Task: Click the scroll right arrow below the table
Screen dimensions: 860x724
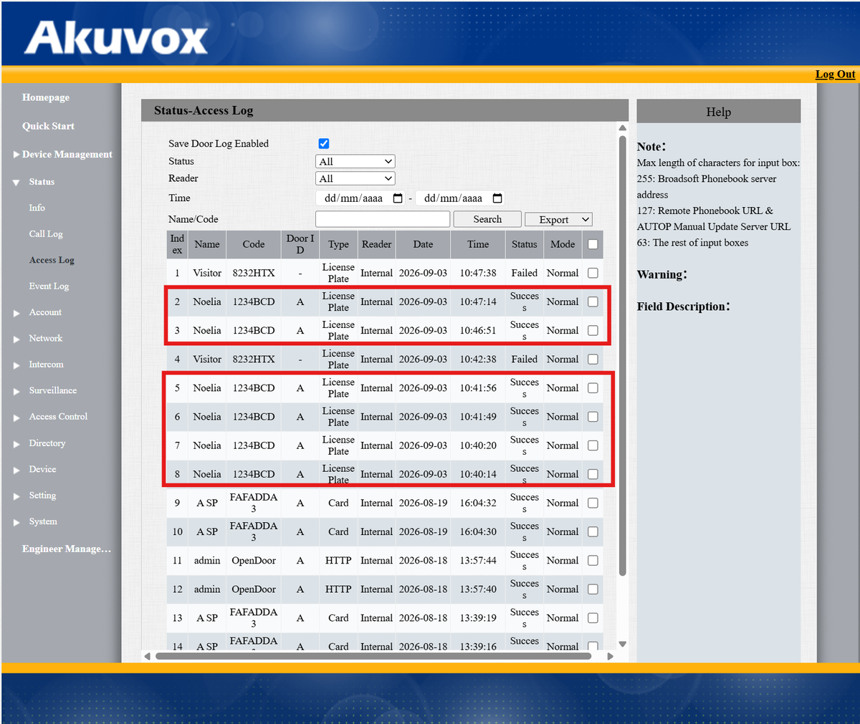Action: (610, 656)
